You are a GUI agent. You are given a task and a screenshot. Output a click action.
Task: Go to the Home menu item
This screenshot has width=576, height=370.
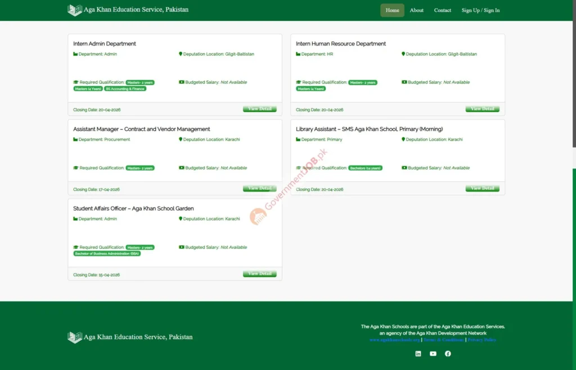392,10
